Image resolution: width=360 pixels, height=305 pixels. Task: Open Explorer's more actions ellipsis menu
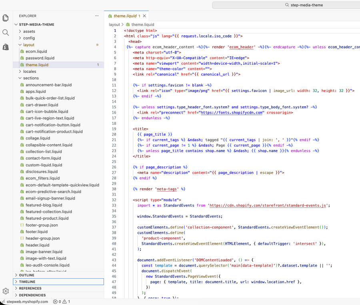(97, 16)
